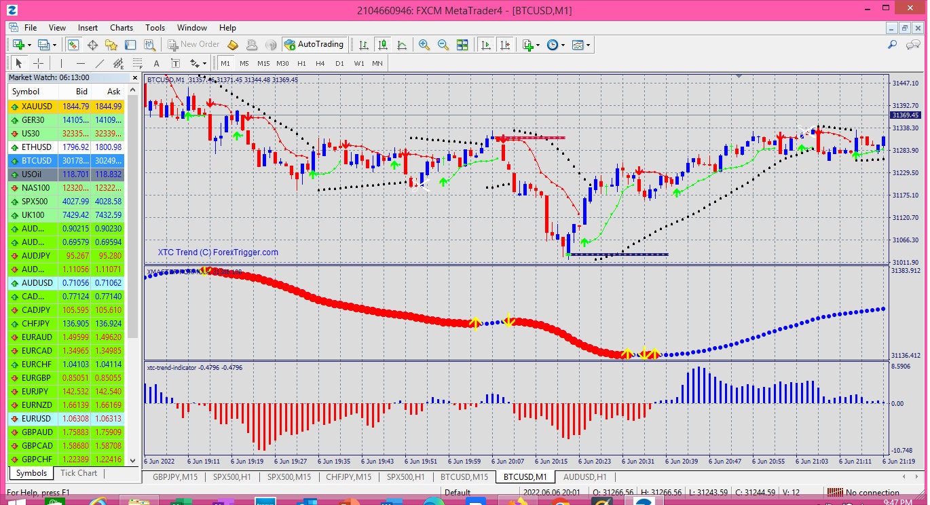Open the Navigator panel
Screen dimensions: 930x505
coord(111,45)
